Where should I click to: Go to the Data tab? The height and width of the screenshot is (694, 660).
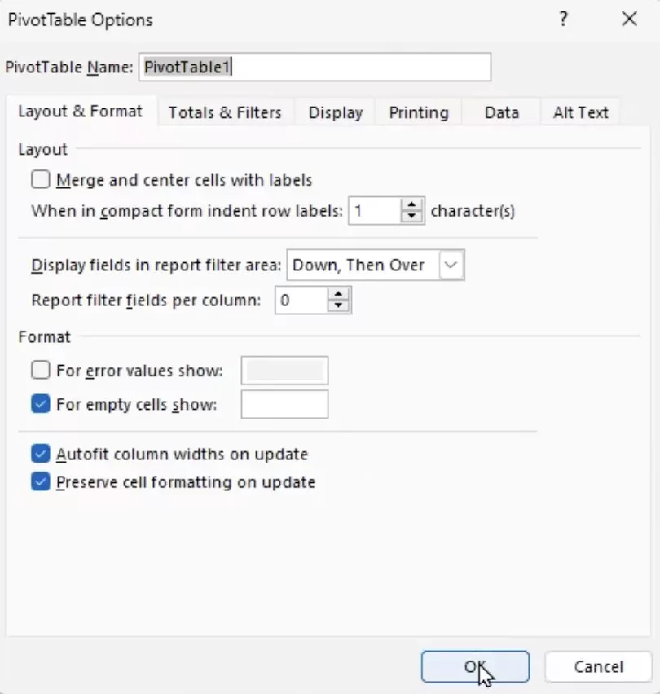502,112
